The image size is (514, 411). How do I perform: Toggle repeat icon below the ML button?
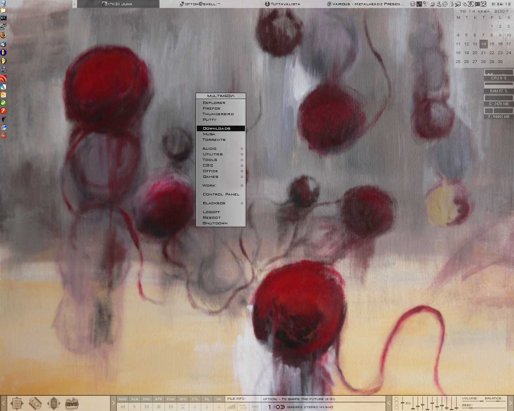219,407
